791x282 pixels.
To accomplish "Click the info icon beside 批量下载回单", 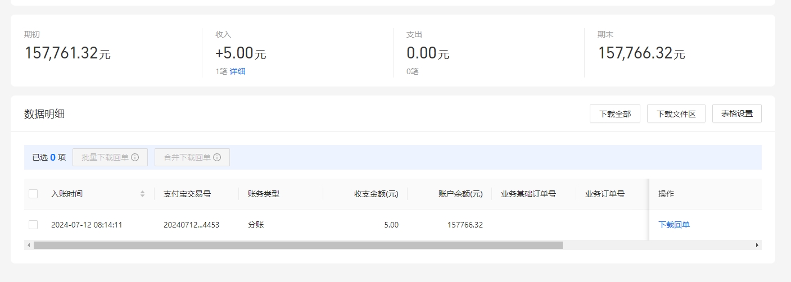I will [135, 157].
